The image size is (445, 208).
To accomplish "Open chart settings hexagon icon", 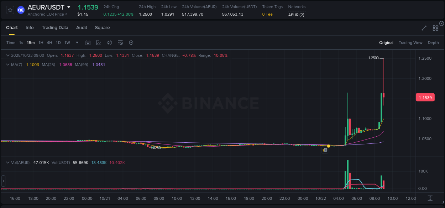I will (x=131, y=43).
